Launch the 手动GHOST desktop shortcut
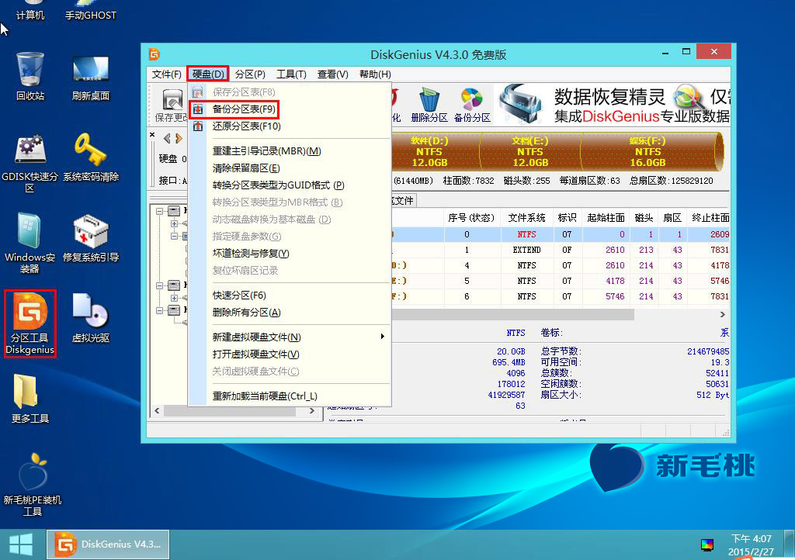This screenshot has height=560, width=795. (x=91, y=10)
